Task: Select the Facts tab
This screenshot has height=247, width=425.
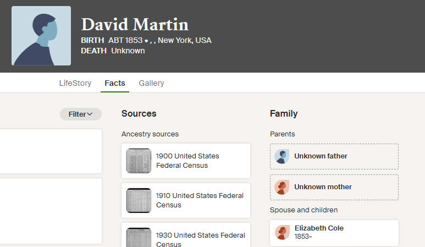Action: click(x=115, y=83)
